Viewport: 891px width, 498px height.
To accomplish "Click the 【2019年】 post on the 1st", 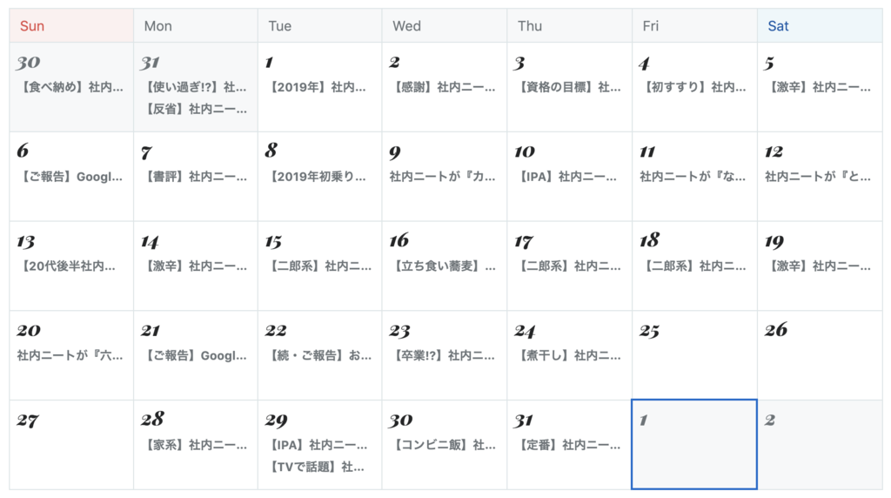I will [318, 87].
